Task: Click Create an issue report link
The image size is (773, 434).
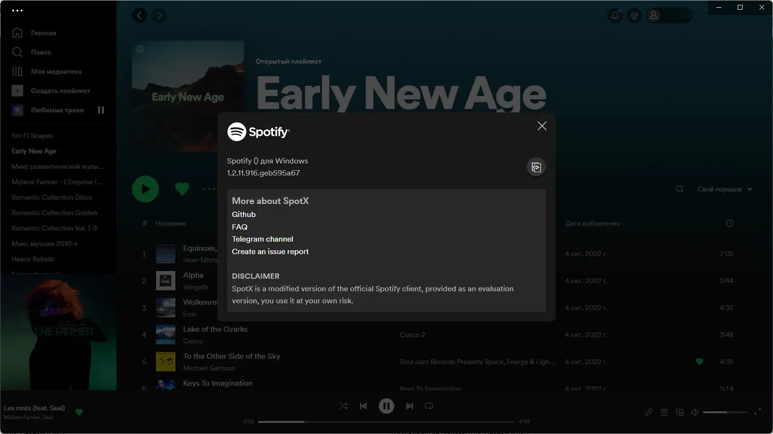Action: [270, 252]
